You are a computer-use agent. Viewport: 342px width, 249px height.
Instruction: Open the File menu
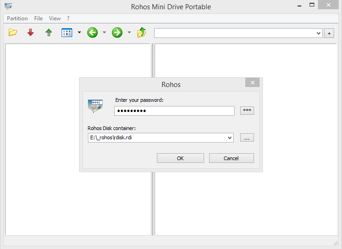(38, 19)
